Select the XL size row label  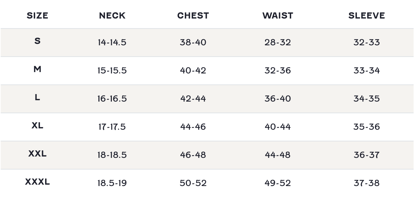pos(37,126)
